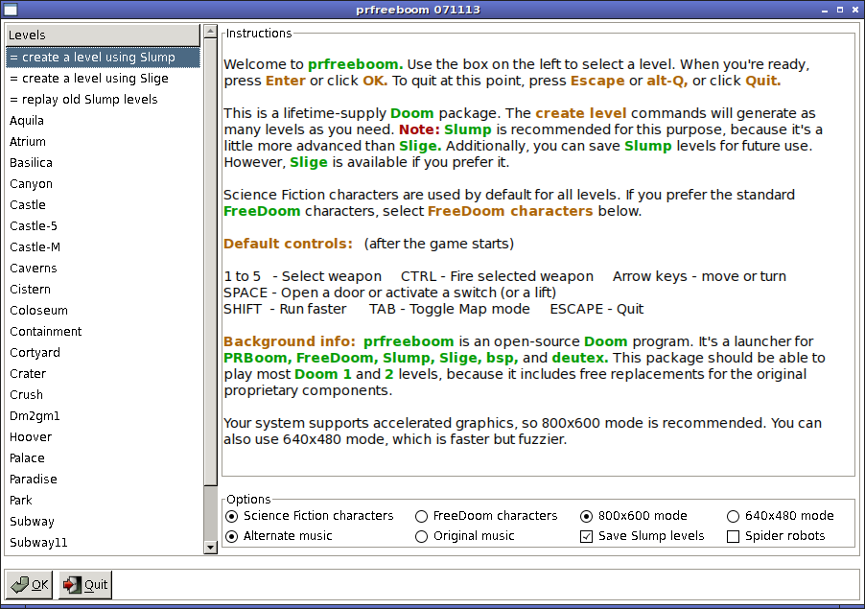Choose the Caverns level

point(104,269)
